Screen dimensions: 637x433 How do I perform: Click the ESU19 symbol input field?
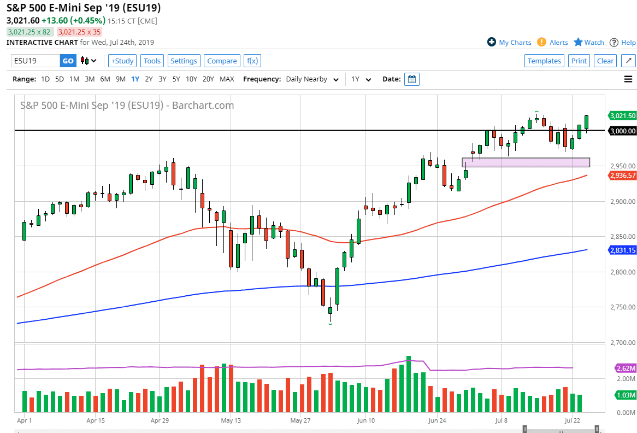point(34,61)
